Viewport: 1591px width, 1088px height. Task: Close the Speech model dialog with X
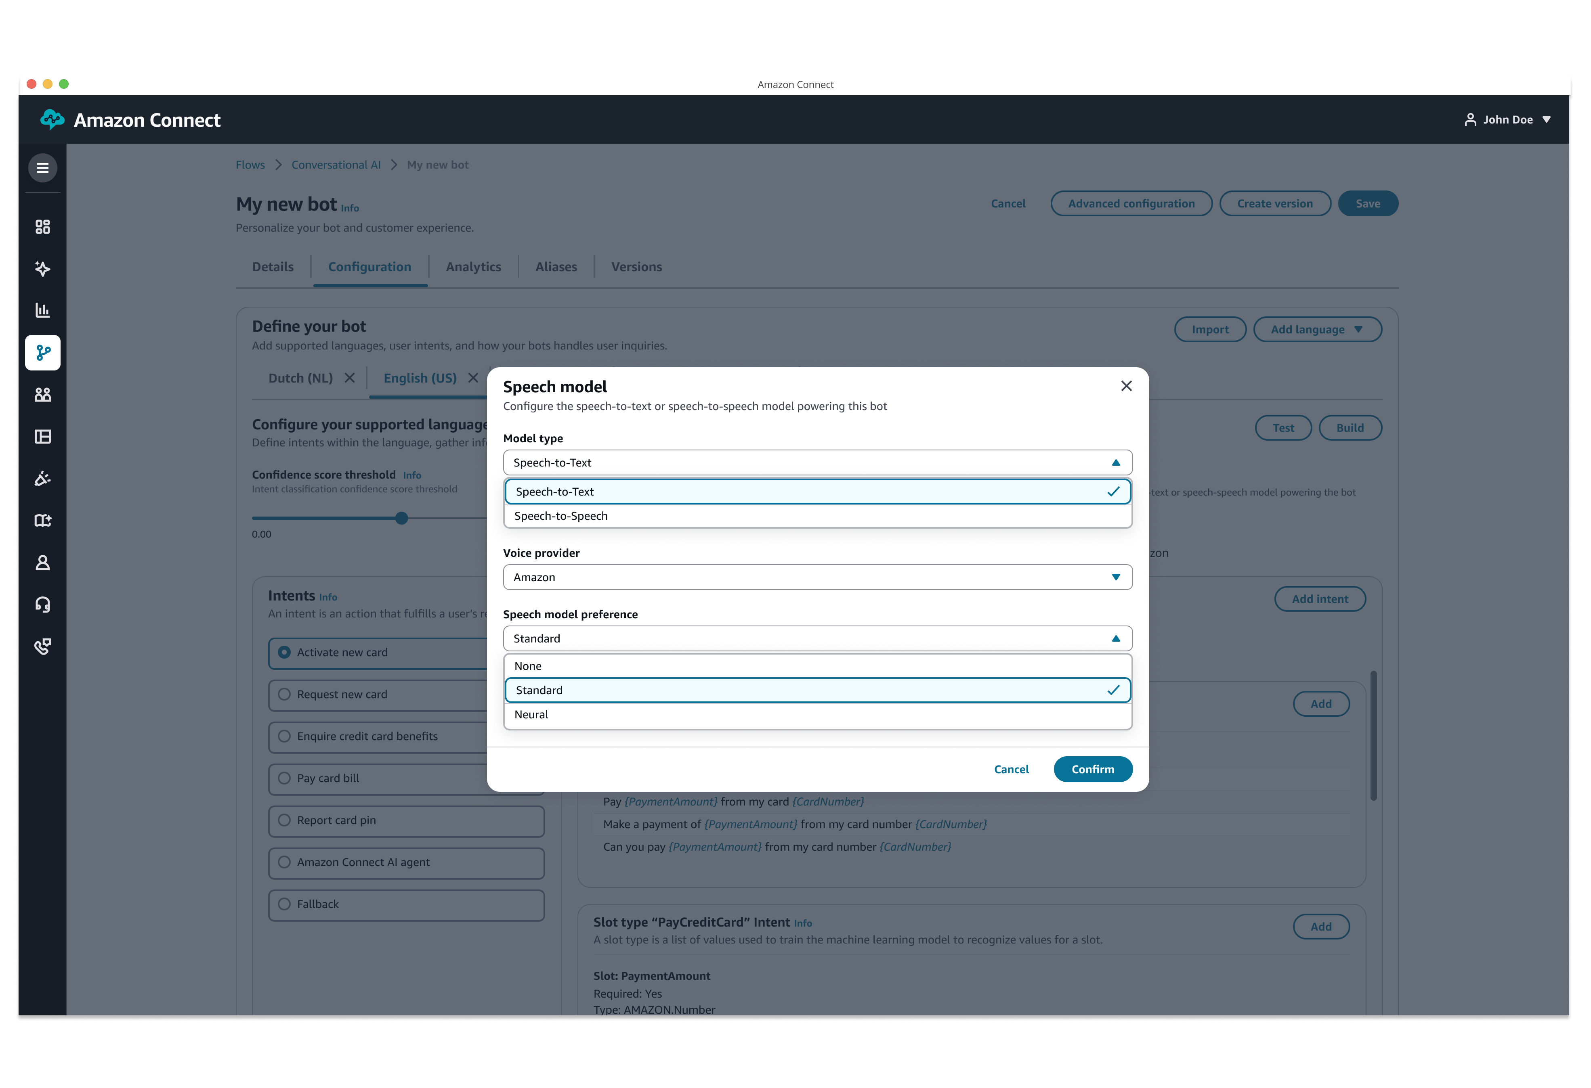tap(1126, 386)
